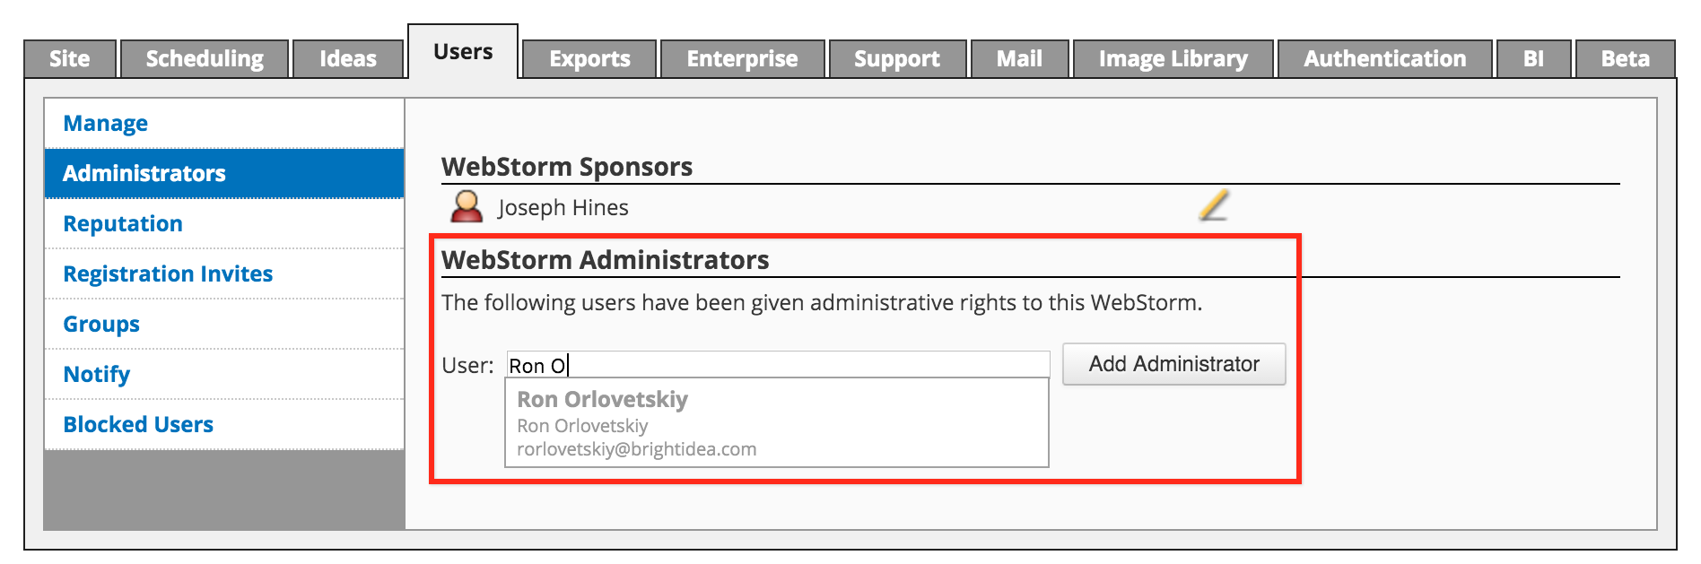Click the pencil edit icon beside Joseph Hines
The width and height of the screenshot is (1701, 564).
pos(1213,205)
